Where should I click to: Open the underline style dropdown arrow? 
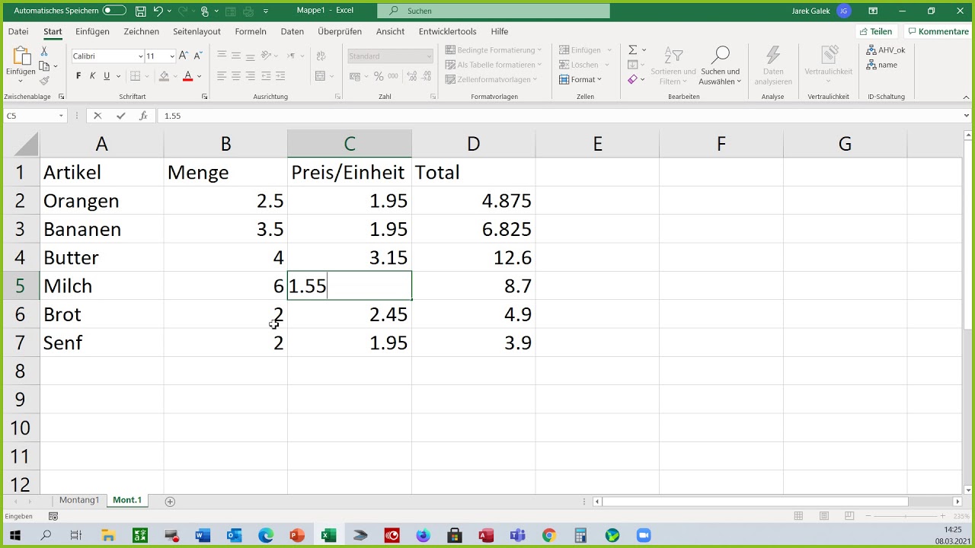[118, 76]
